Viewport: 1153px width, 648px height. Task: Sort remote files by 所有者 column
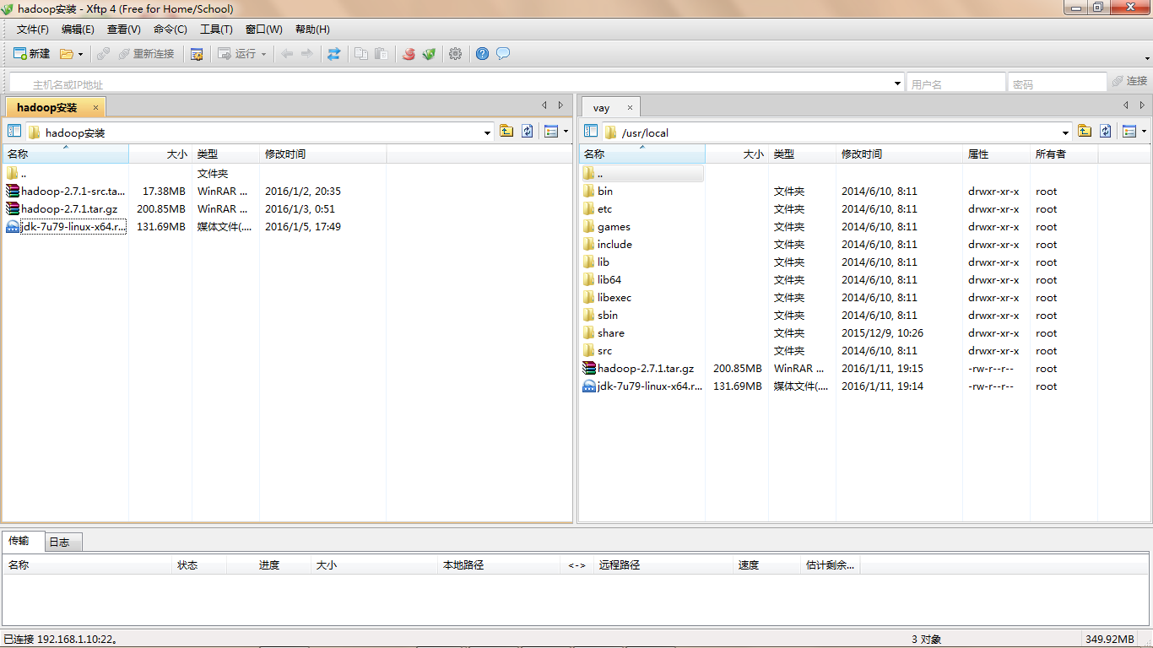pyautogui.click(x=1064, y=154)
